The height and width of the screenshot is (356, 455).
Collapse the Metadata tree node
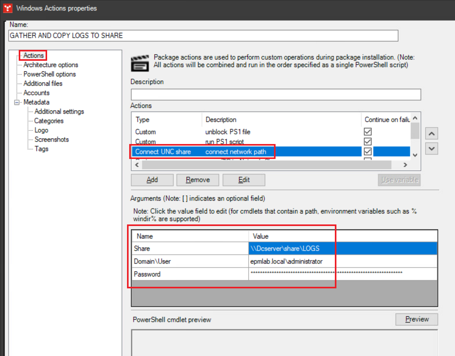tap(17, 102)
